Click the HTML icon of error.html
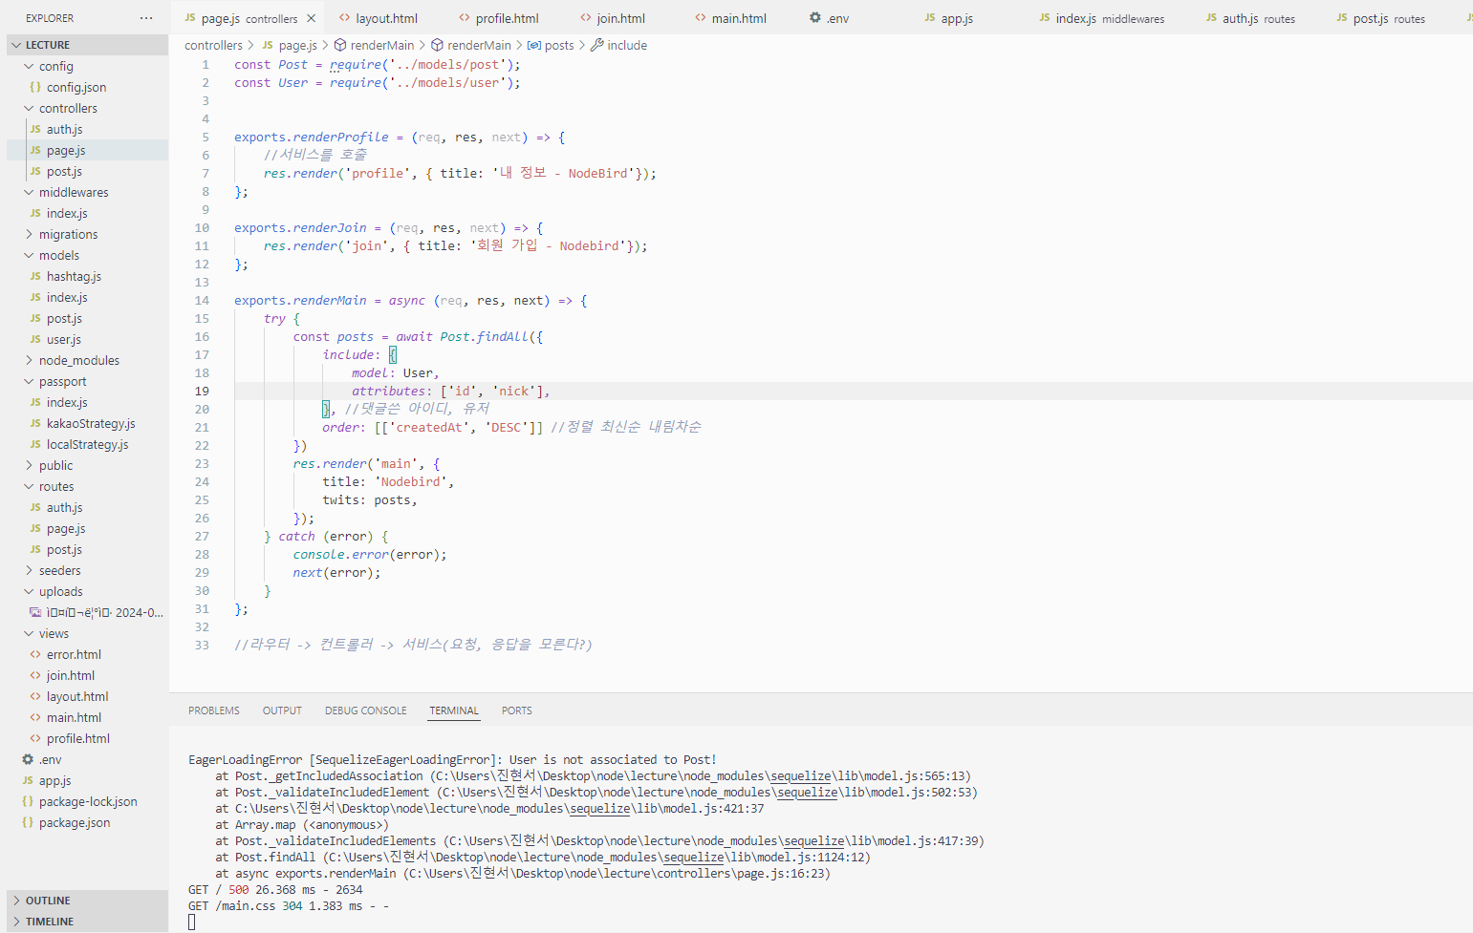 [35, 654]
